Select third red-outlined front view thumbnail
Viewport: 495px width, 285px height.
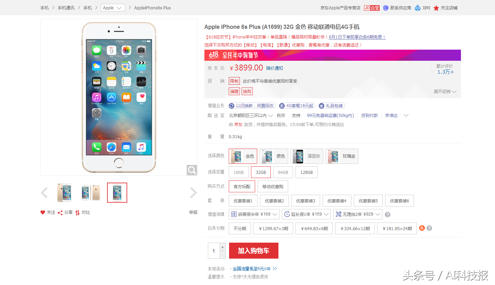pos(117,193)
